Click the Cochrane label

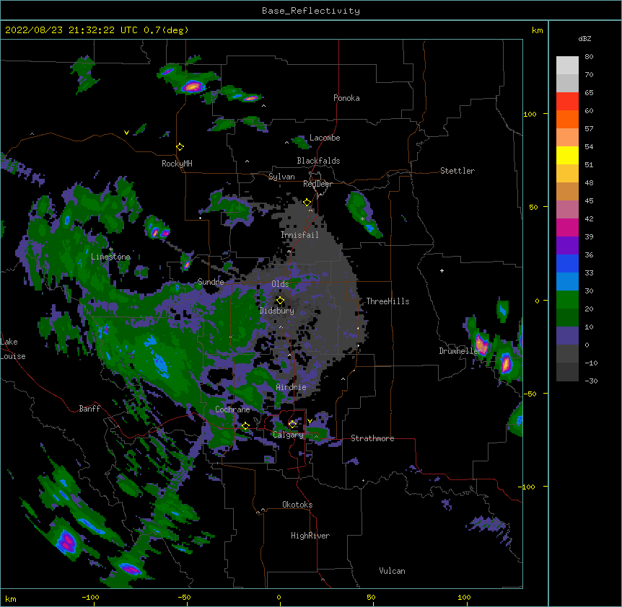[232, 409]
